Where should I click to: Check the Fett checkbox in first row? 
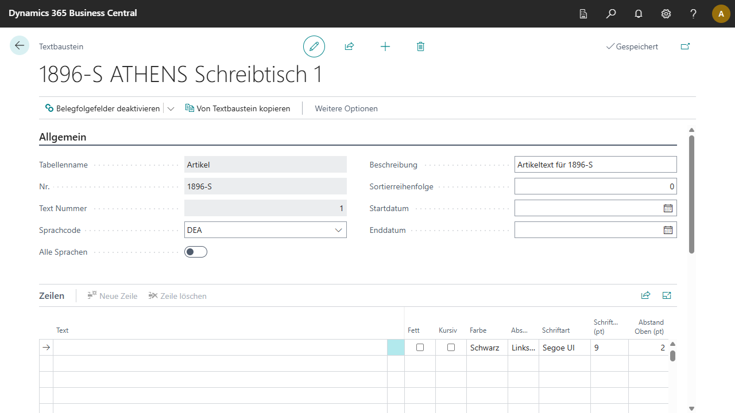coord(420,348)
